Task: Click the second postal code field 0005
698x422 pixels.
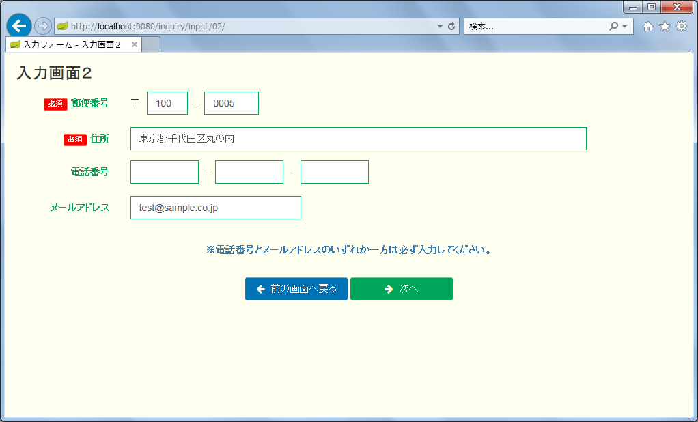Action: [x=232, y=103]
